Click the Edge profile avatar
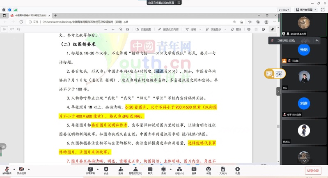The image size is (328, 178). coord(266,22)
